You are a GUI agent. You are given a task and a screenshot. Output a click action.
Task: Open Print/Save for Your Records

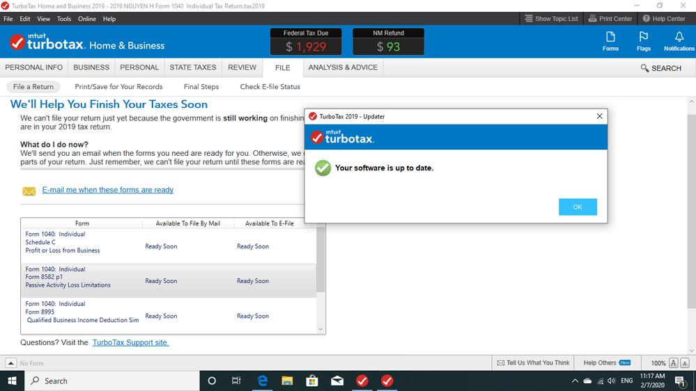118,87
